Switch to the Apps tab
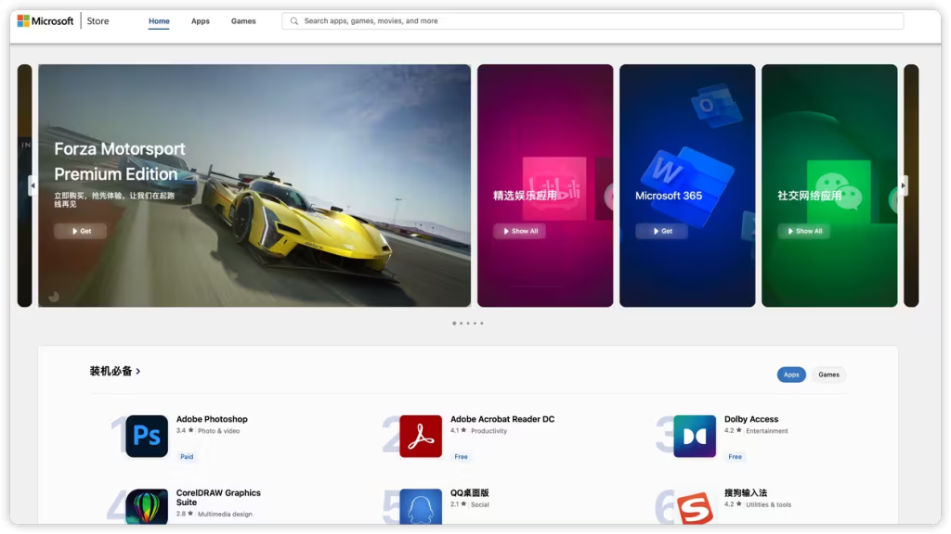The width and height of the screenshot is (951, 534). click(x=201, y=21)
